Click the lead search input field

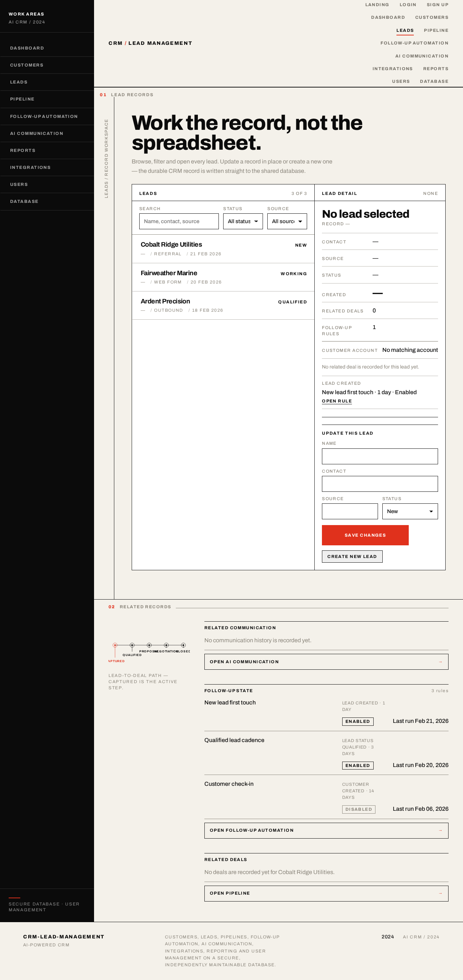tap(179, 221)
